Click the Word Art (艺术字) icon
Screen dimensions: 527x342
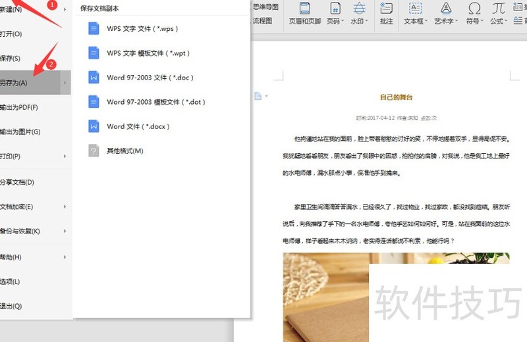[446, 9]
